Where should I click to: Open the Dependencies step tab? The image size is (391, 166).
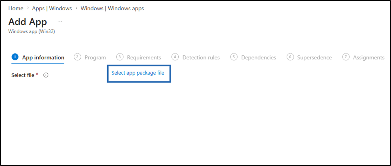point(253,57)
